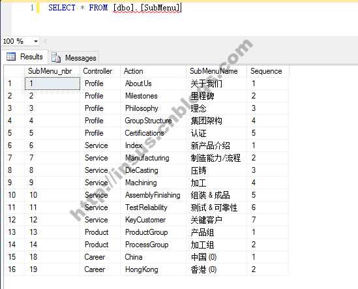Select the 香港 (0) SubMenuName cell
Screen dimensions: 358x289
click(216, 269)
